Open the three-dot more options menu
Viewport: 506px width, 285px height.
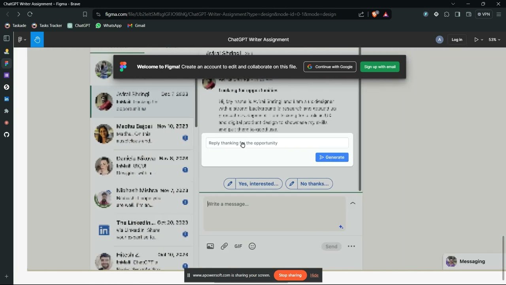(351, 246)
